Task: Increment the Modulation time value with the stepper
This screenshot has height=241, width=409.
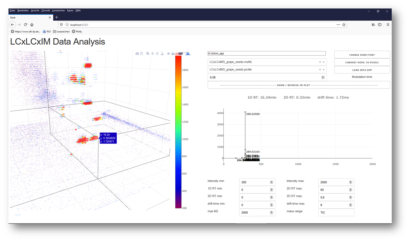Action: pyautogui.click(x=323, y=76)
